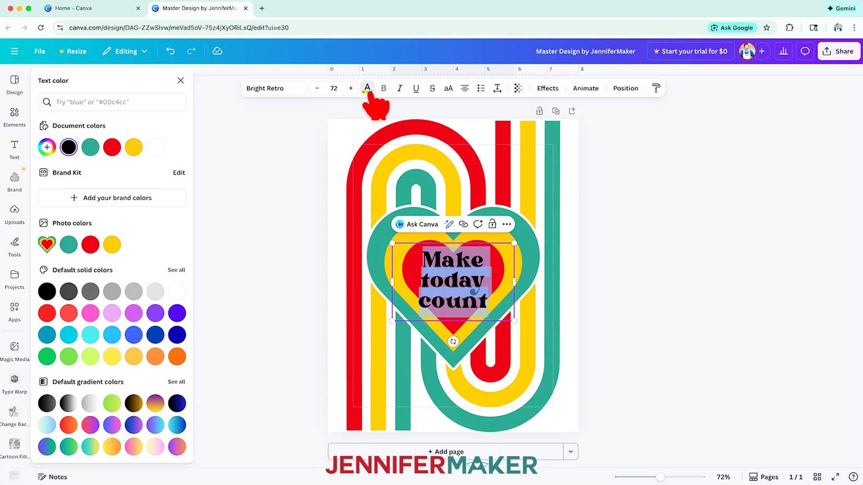Open the Position tab
This screenshot has height=485, width=863.
(625, 88)
